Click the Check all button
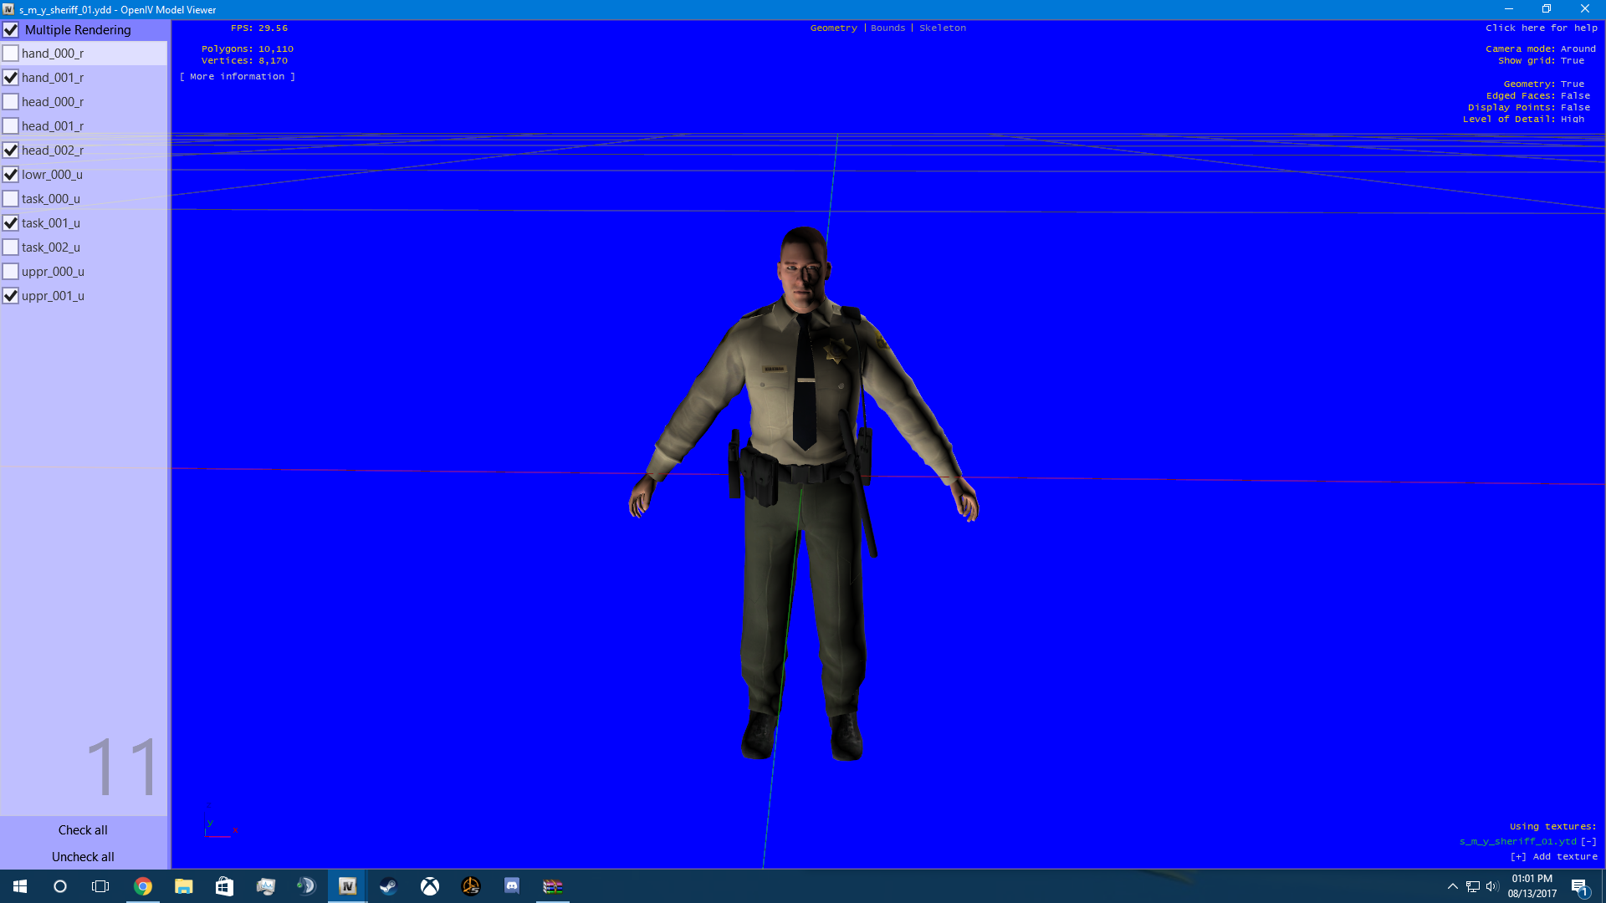Image resolution: width=1606 pixels, height=903 pixels. click(x=83, y=830)
